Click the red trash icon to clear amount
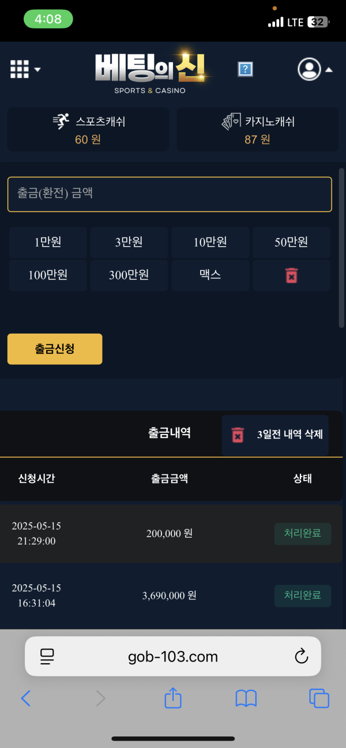Screen dimensions: 346x748 tap(291, 275)
